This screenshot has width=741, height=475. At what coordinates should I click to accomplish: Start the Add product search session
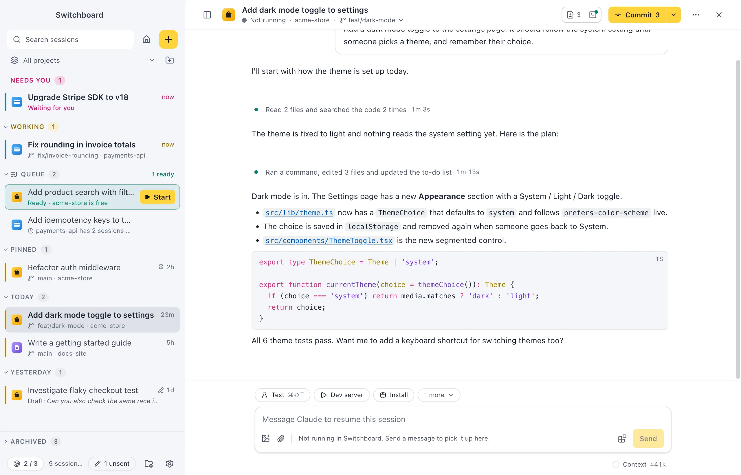click(157, 197)
